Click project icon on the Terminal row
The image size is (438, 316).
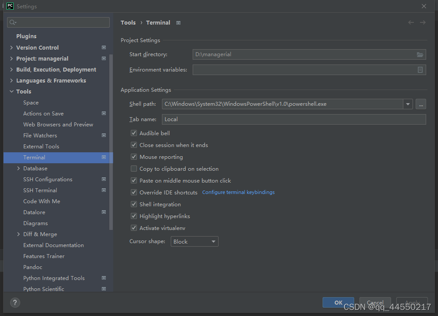pyautogui.click(x=104, y=157)
